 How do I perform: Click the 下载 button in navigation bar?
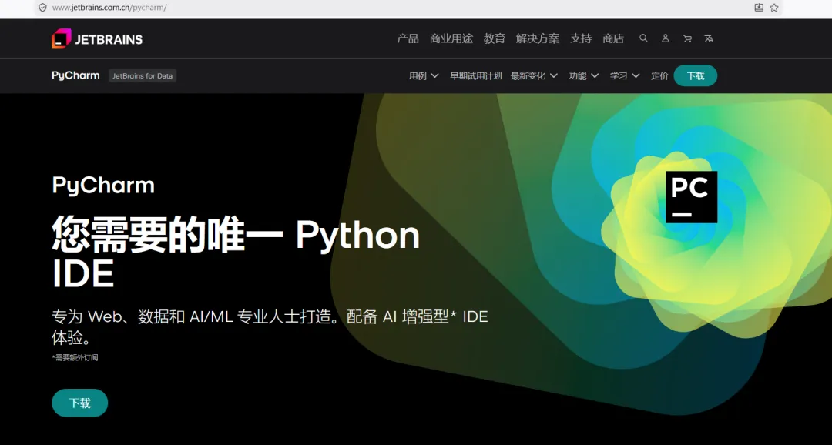point(696,76)
